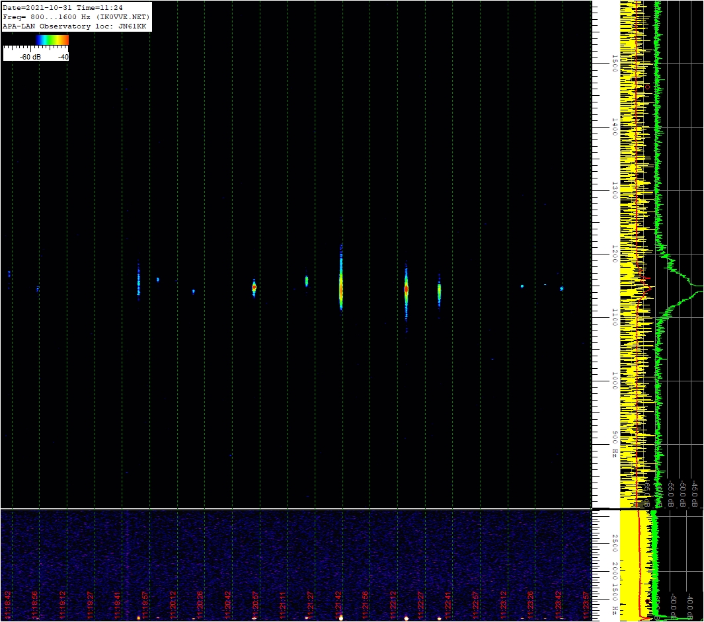Click the 11:22:12 time label
This screenshot has height=622, width=704.
[393, 605]
